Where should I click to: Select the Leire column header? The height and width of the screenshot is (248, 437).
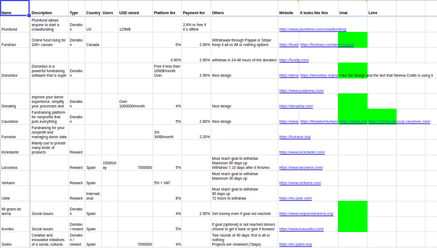pyautogui.click(x=382, y=8)
